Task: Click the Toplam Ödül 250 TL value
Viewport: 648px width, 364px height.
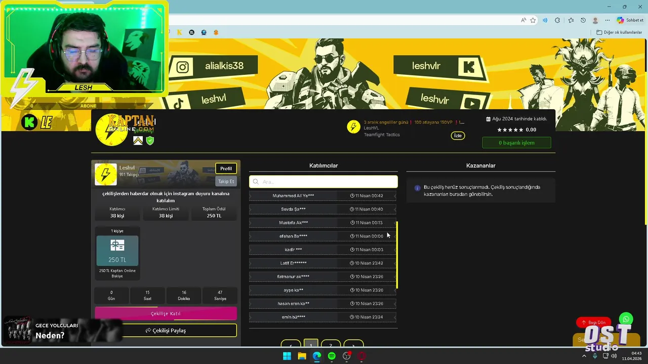Action: point(214,216)
